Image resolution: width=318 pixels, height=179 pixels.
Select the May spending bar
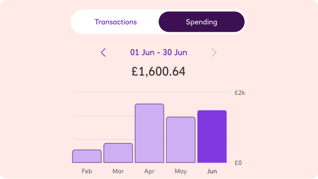tap(181, 140)
